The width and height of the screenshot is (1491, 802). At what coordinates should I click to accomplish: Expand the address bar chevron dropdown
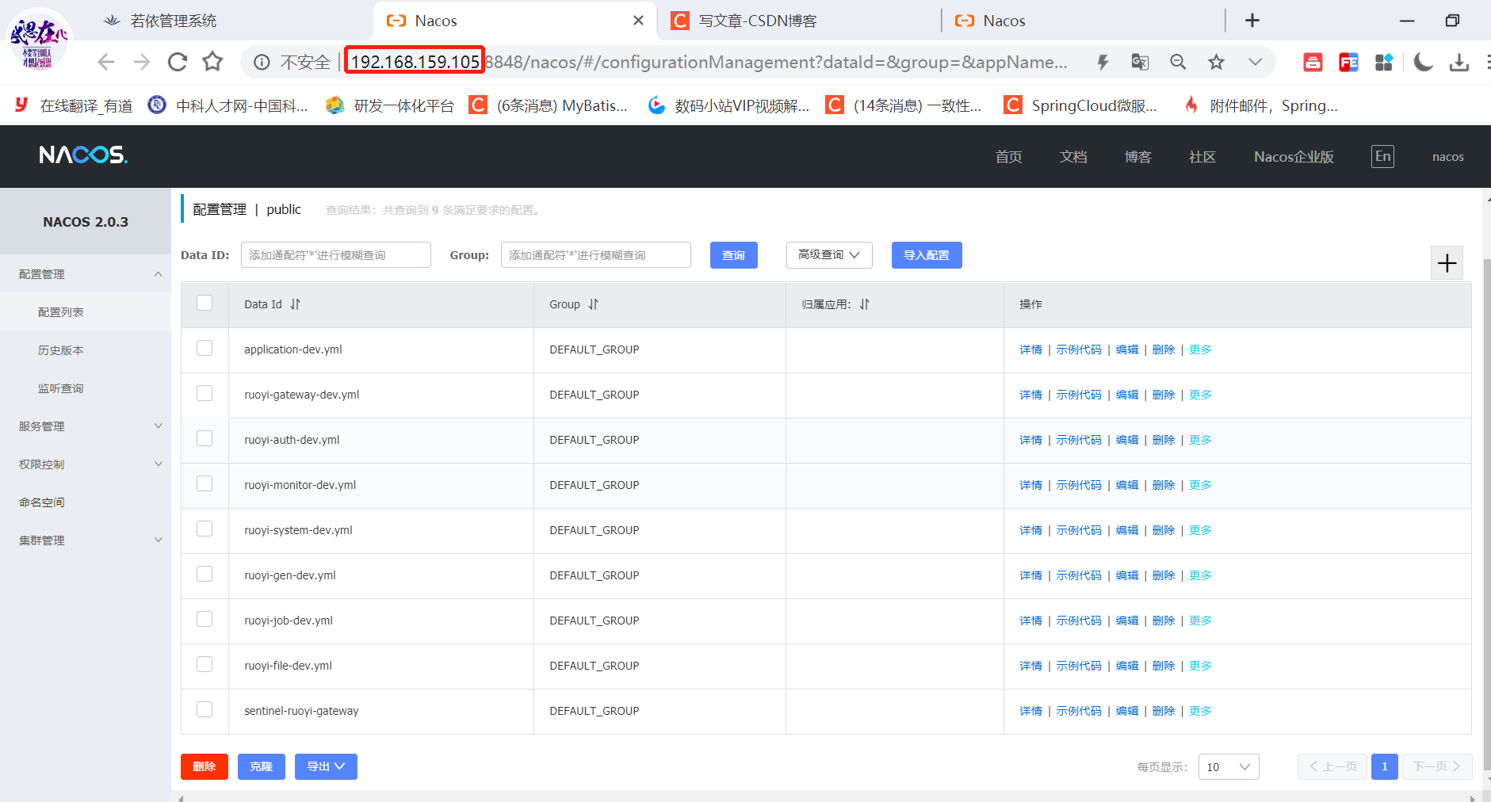coord(1255,62)
